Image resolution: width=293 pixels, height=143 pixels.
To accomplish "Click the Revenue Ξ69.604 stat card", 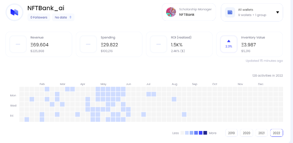I will click(x=39, y=44).
